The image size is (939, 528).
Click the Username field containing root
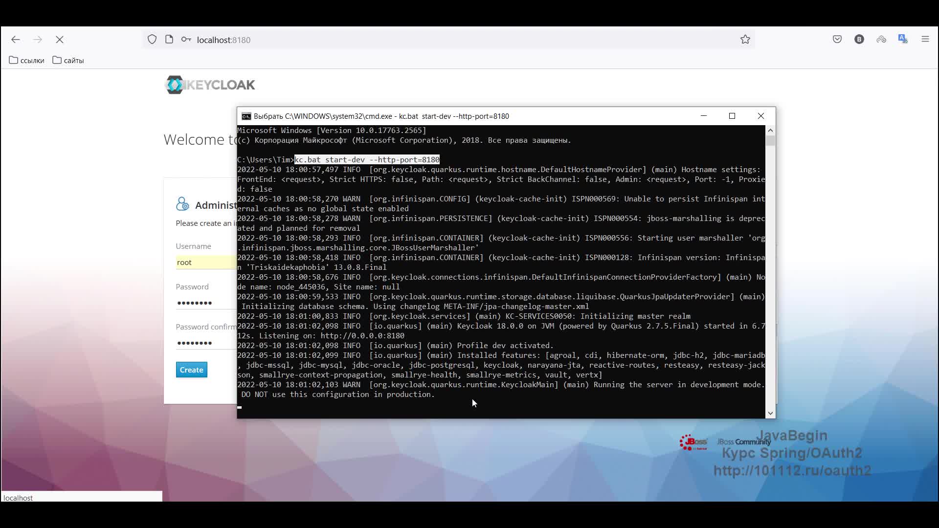pyautogui.click(x=206, y=263)
